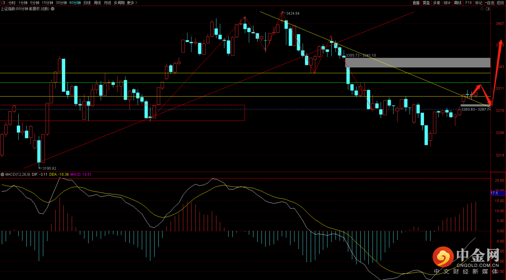506x280 pixels.
Task: Toggle the MACD indicator settings circle
Action: (2, 174)
